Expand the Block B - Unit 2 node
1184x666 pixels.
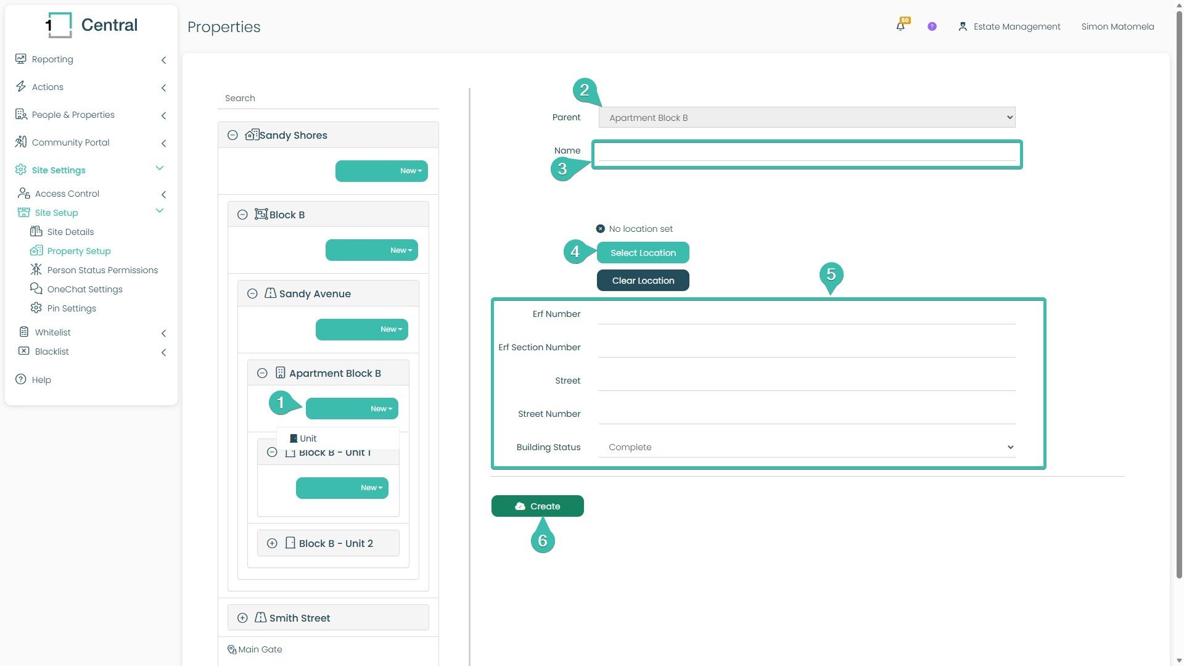pyautogui.click(x=272, y=543)
